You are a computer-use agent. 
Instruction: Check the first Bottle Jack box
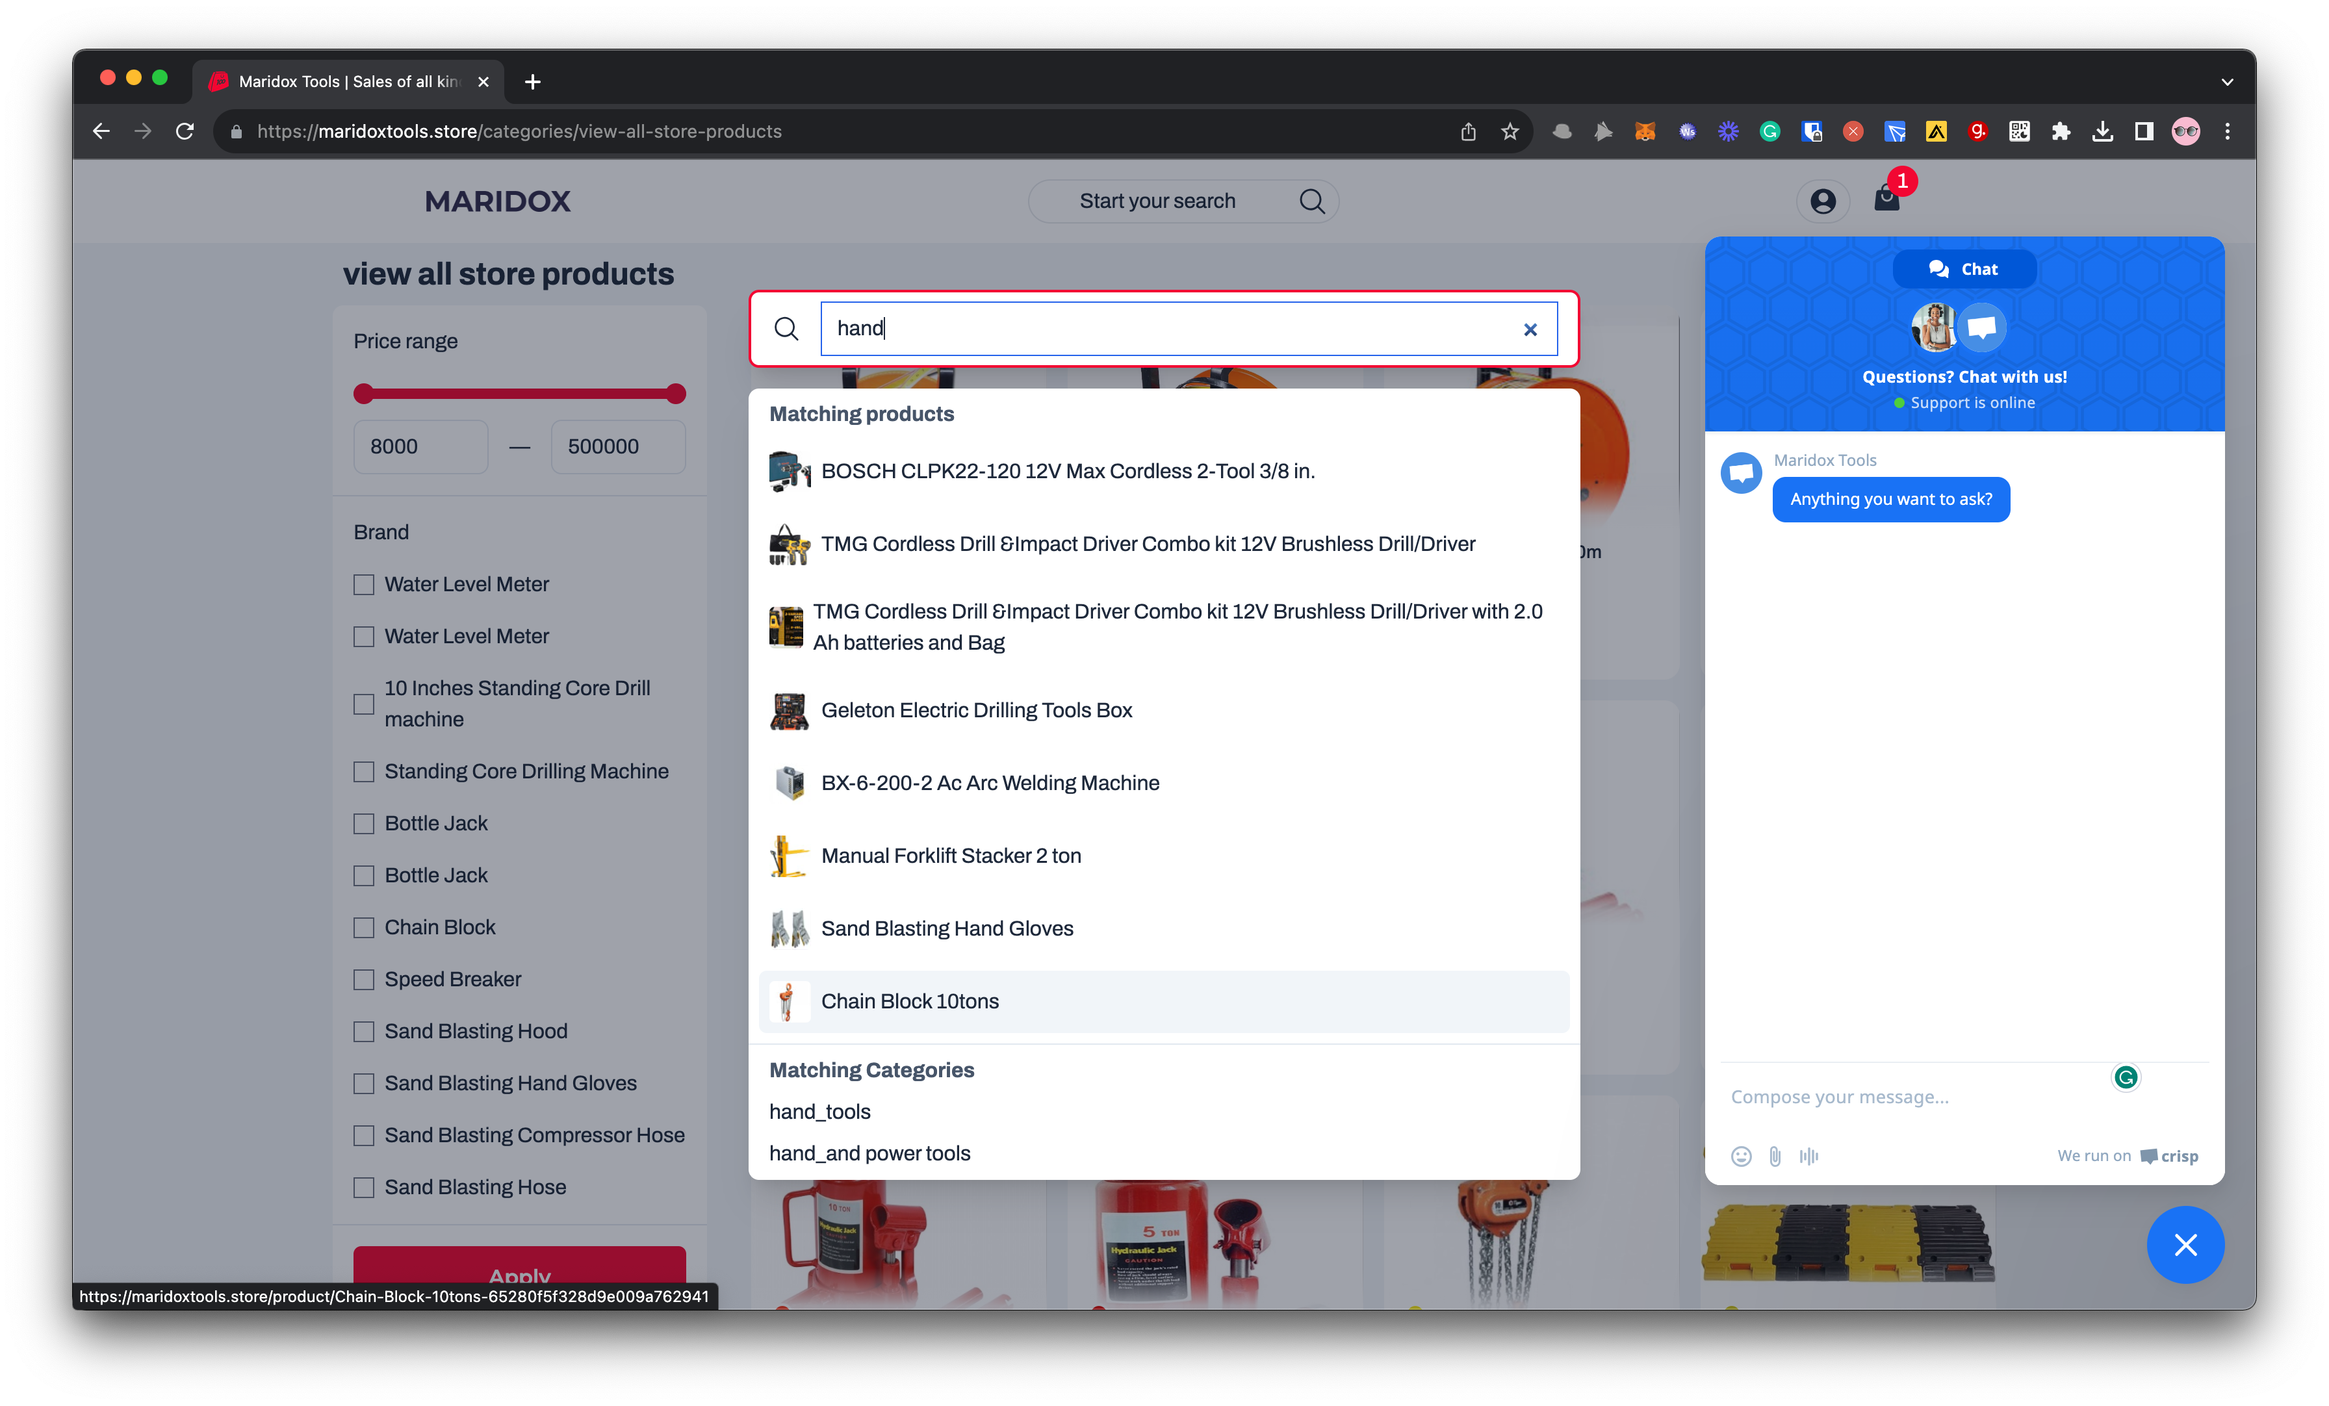click(x=364, y=824)
